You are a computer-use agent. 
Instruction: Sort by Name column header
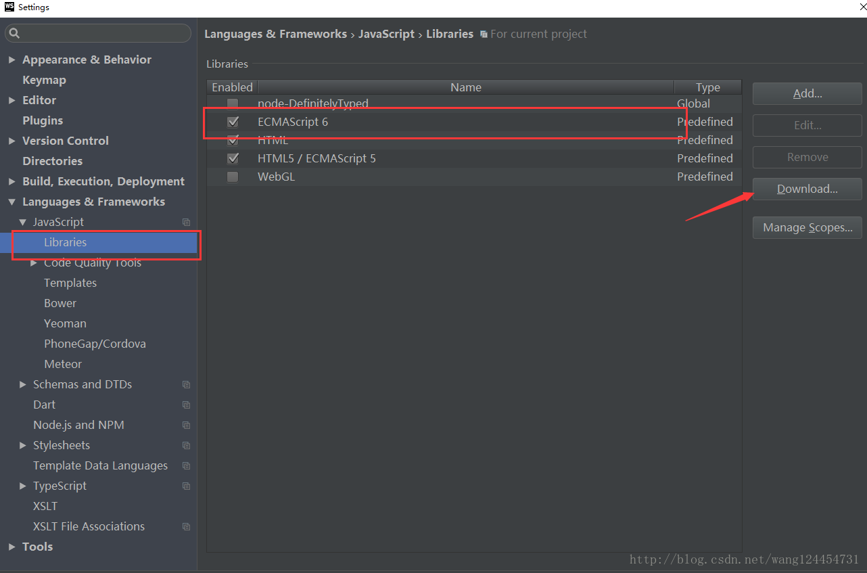(466, 87)
